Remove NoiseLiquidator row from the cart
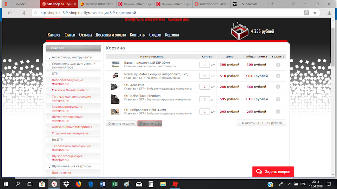Screen dimensions: 337x189 tap(278, 76)
